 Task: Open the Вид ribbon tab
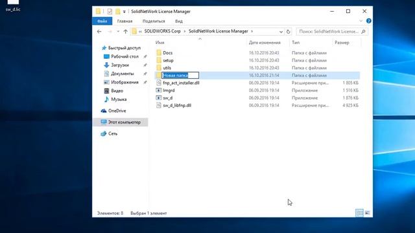[x=179, y=21]
